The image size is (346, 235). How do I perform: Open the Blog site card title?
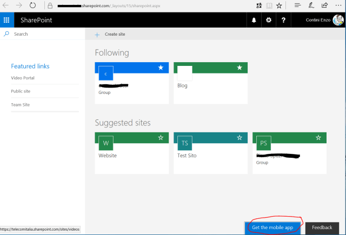tap(183, 85)
